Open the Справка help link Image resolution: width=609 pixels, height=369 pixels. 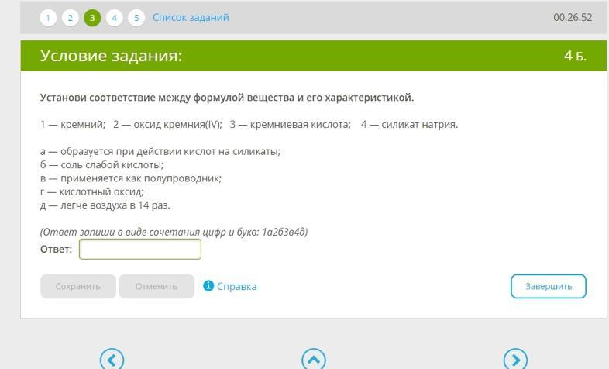[236, 286]
